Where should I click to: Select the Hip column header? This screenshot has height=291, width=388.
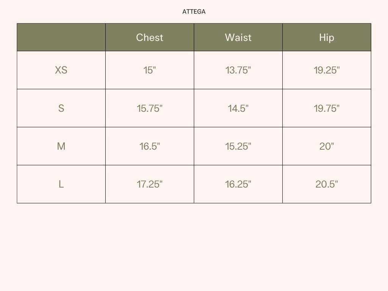pos(327,38)
